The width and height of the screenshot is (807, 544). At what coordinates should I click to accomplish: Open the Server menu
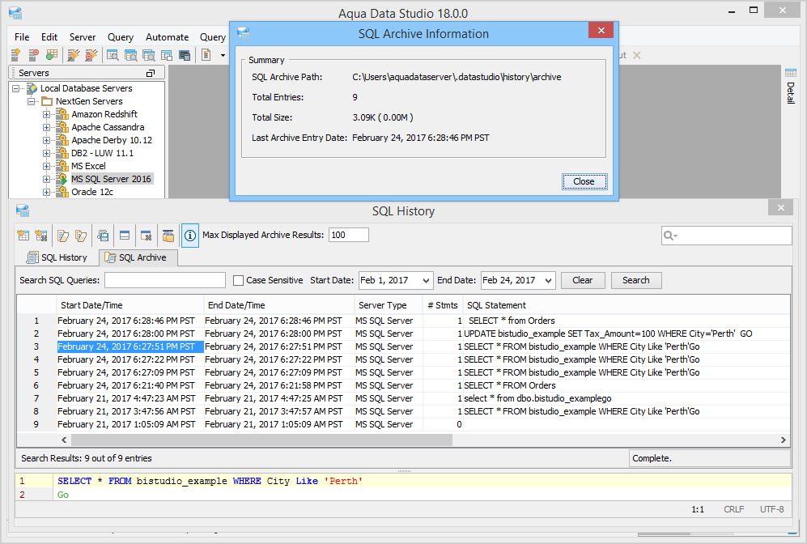83,37
